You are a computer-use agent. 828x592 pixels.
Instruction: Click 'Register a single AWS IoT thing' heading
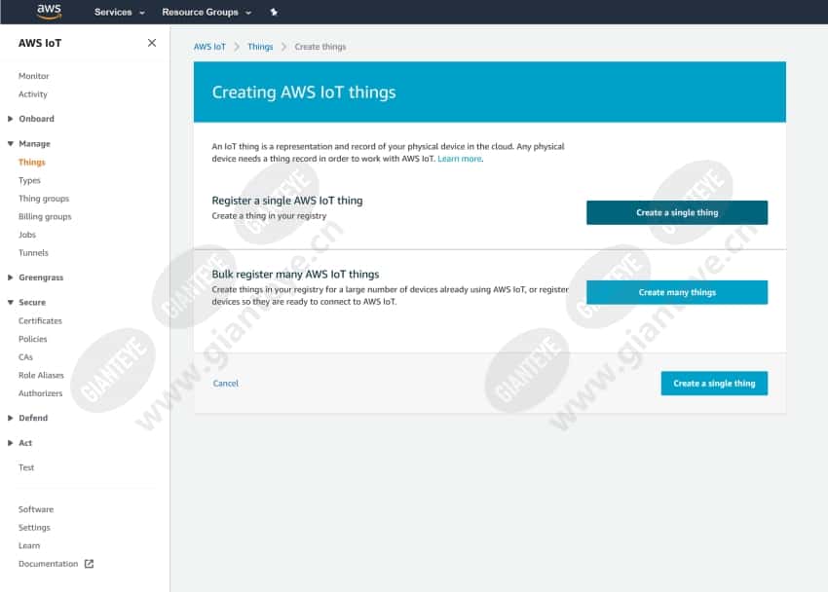(287, 201)
